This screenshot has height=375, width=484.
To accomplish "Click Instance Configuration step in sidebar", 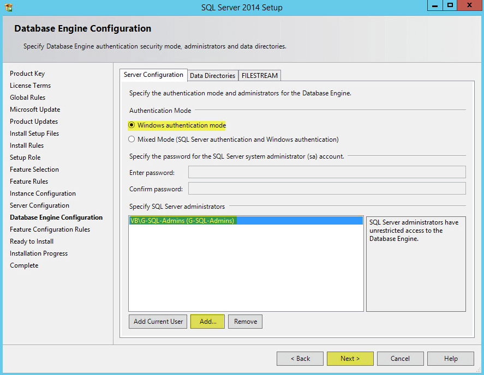I will (x=43, y=193).
